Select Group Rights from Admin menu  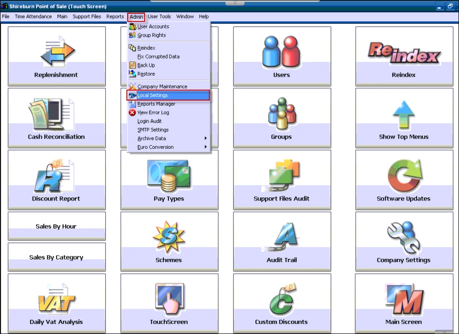(x=169, y=36)
